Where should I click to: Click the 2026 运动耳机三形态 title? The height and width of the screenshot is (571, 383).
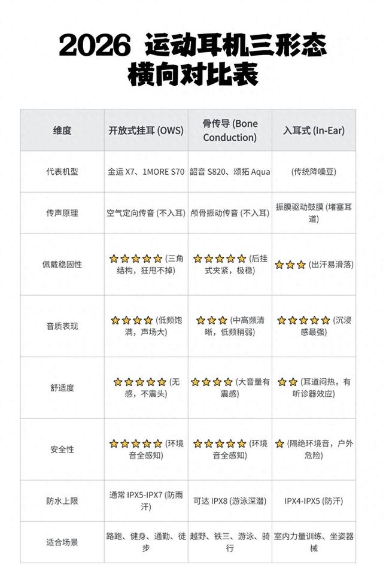[193, 46]
